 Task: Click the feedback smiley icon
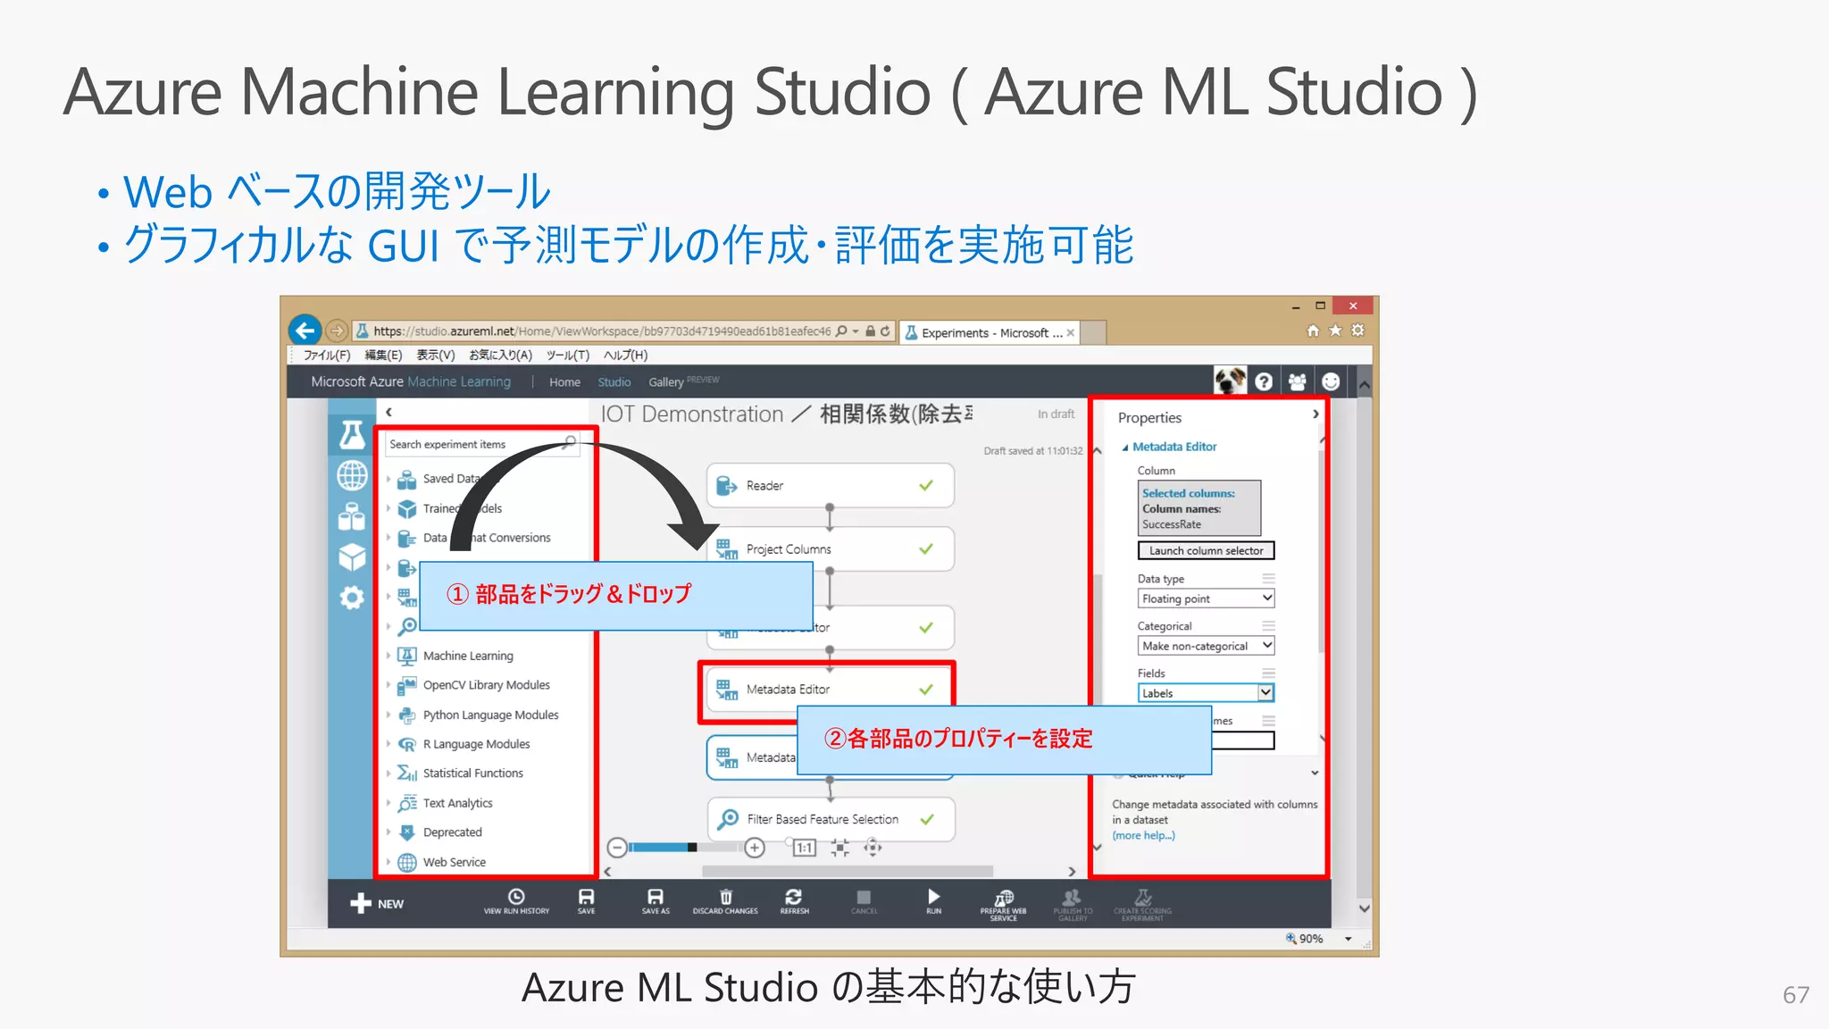[x=1331, y=382]
